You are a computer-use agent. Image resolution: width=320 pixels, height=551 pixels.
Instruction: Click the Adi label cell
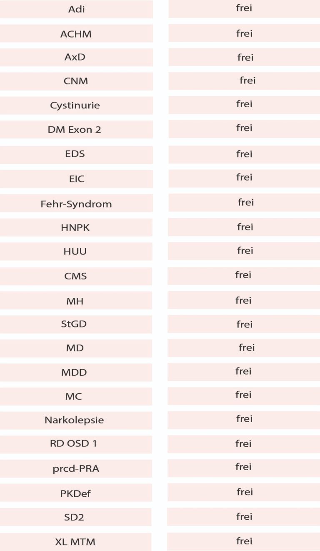(76, 9)
